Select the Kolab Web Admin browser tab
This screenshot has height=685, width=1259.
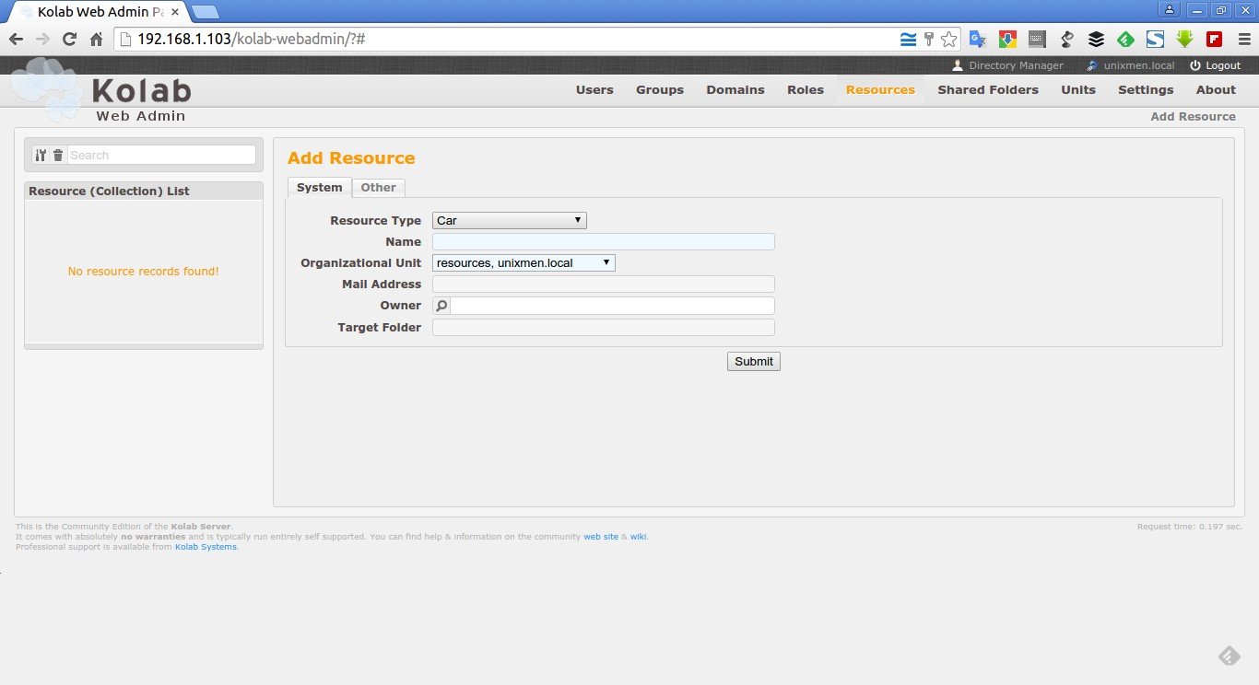click(97, 12)
